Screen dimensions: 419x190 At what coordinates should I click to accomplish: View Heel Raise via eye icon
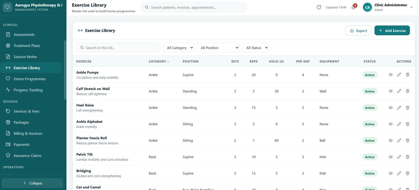[x=391, y=108]
